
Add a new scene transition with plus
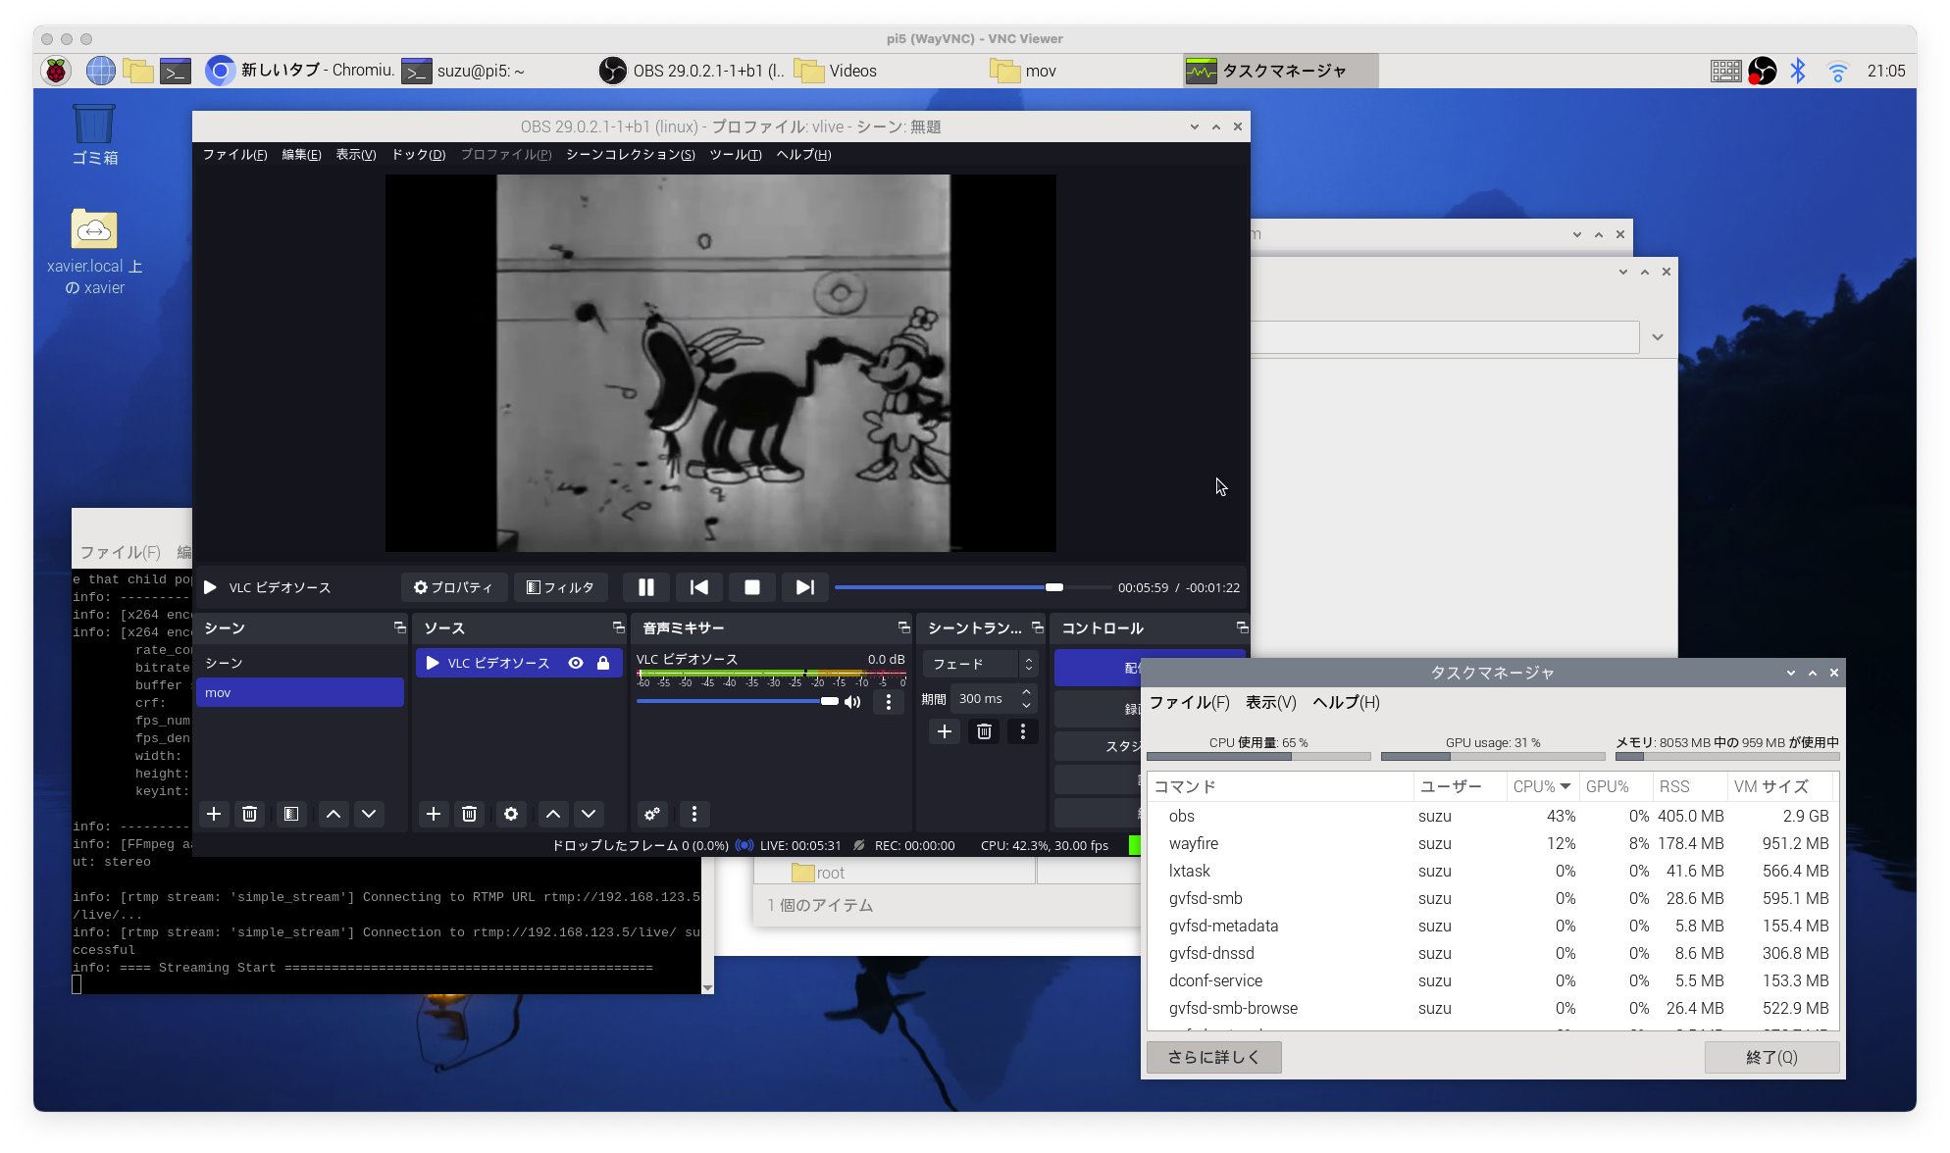944,731
